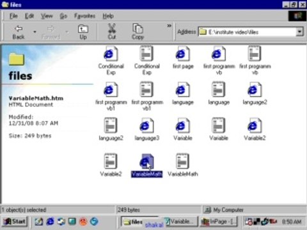Open the File menu

click(13, 16)
